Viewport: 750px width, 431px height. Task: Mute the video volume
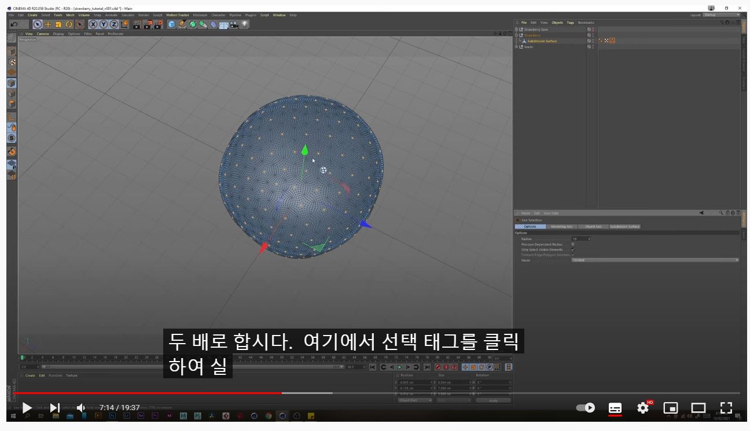point(81,408)
